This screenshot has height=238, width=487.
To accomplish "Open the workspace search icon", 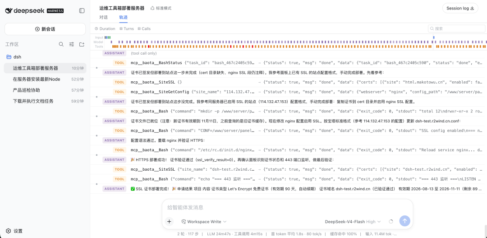I will click(61, 44).
